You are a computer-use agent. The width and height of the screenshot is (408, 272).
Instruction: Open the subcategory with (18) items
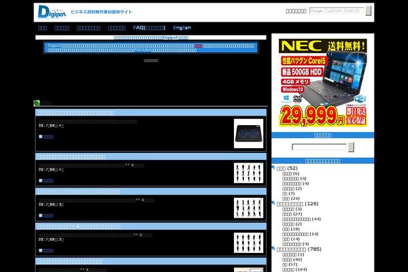[x=291, y=229]
